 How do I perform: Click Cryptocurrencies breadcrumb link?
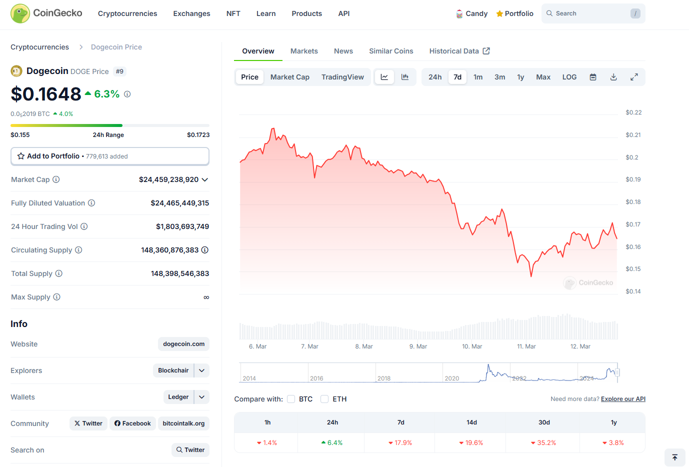click(40, 47)
